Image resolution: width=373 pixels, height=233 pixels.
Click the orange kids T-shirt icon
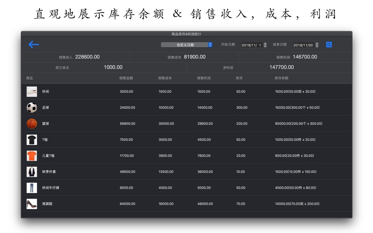32,156
